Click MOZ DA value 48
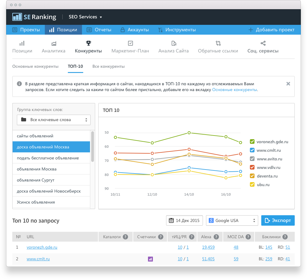 (x=236, y=247)
